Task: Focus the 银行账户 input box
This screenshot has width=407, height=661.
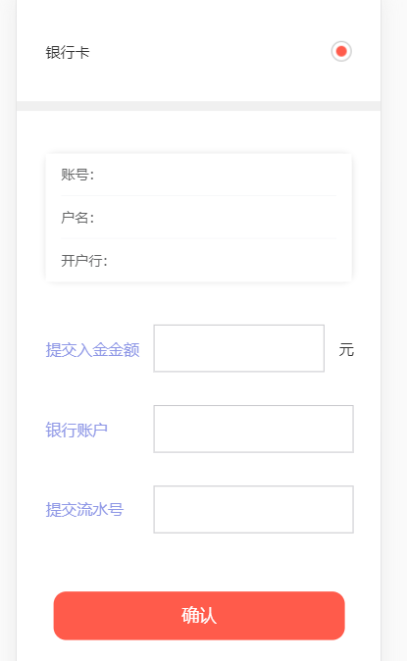Action: [253, 429]
